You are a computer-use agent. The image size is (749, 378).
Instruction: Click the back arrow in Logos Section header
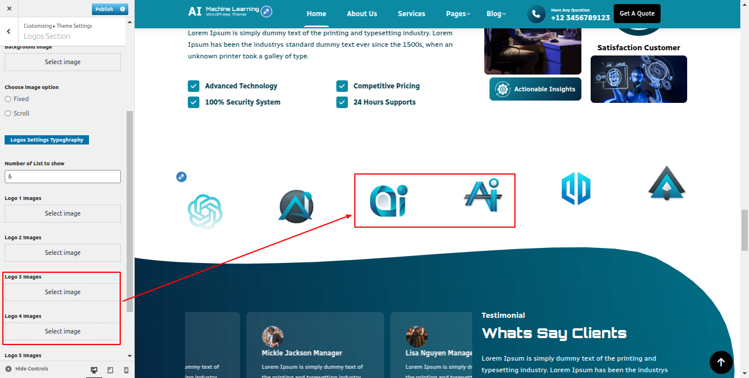point(9,31)
